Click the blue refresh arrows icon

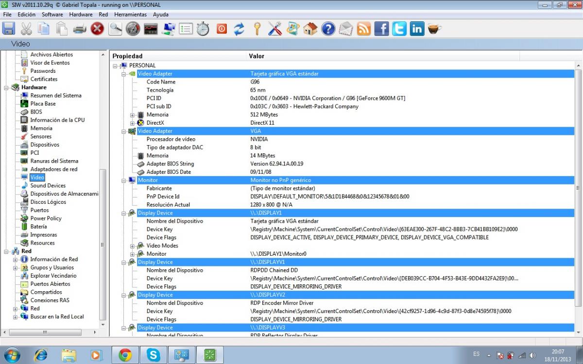click(x=239, y=29)
